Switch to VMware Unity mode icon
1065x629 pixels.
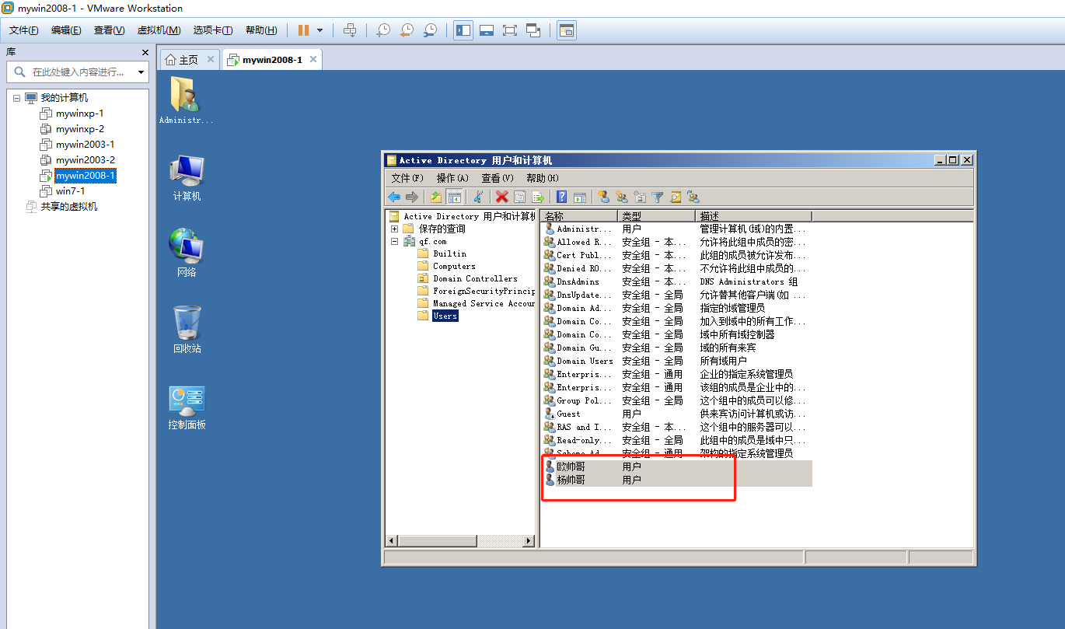point(533,30)
